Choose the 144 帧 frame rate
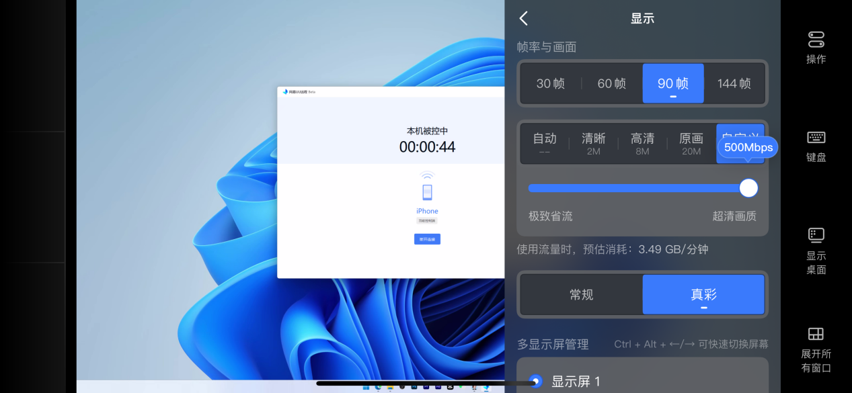This screenshot has height=393, width=852. pyautogui.click(x=734, y=83)
